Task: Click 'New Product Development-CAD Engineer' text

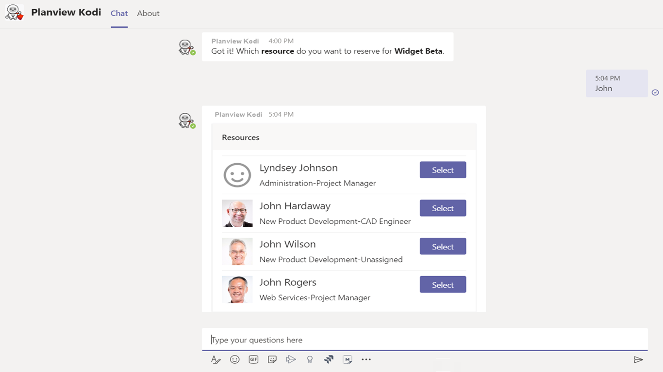Action: (x=335, y=221)
